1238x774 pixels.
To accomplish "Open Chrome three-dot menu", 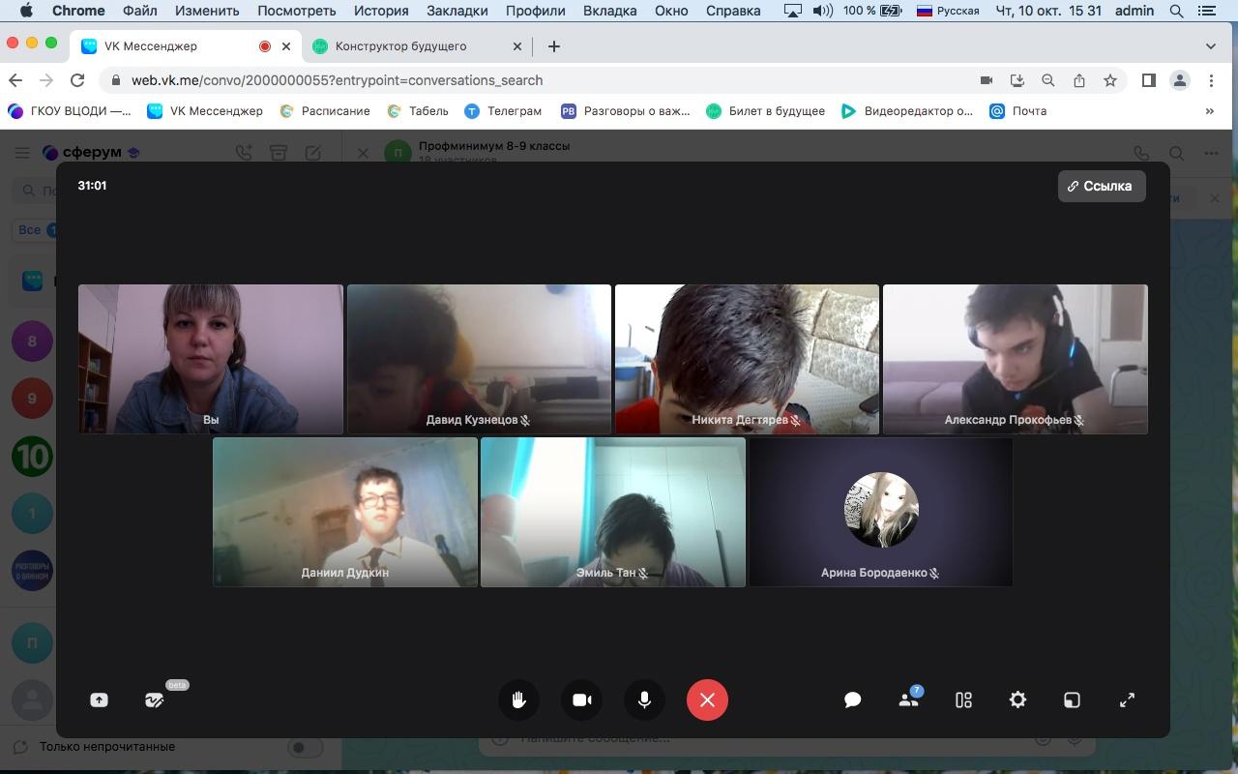I will 1210,80.
